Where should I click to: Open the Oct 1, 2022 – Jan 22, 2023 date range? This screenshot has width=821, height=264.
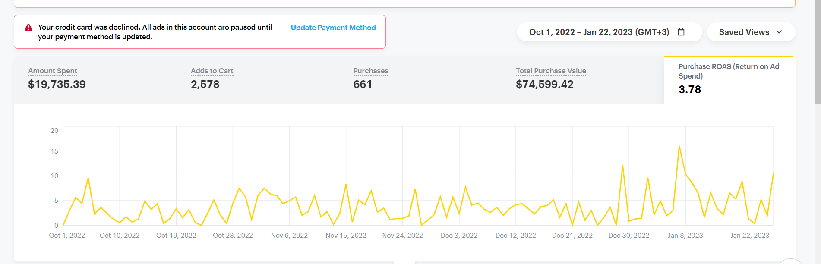(599, 32)
